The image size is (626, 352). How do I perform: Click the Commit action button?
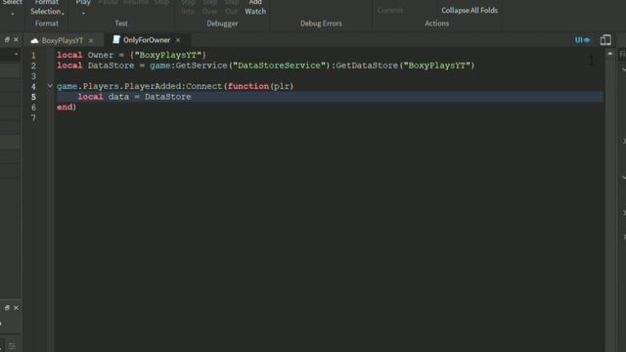pos(390,11)
